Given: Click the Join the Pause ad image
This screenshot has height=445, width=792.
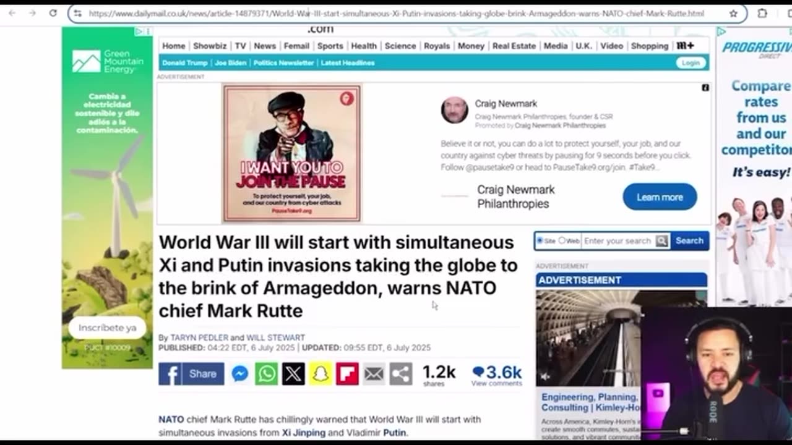Looking at the screenshot, I should coord(292,153).
